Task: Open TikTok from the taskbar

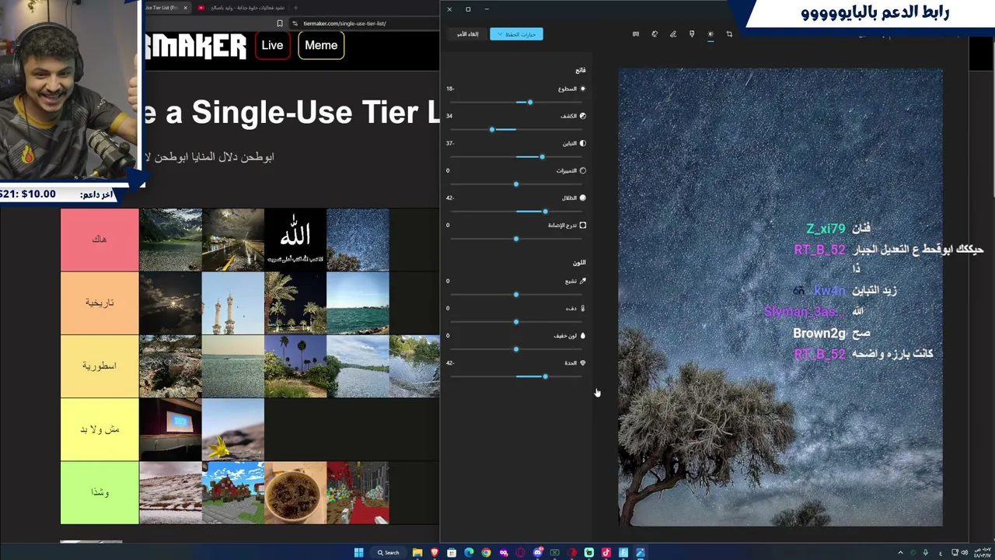Action: 606,553
